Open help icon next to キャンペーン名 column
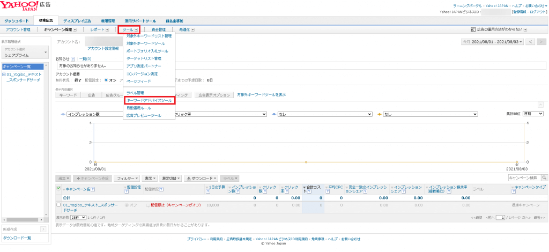The height and width of the screenshot is (252, 549). point(93,189)
